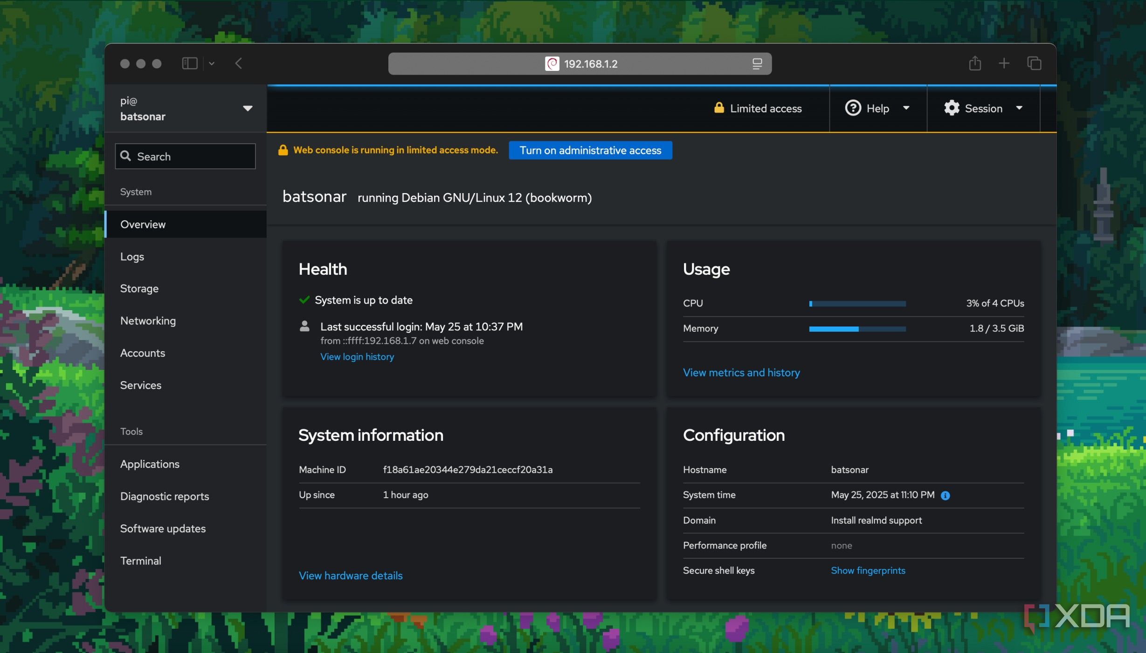This screenshot has width=1146, height=653.
Task: Click the Session gear icon
Action: coord(952,108)
